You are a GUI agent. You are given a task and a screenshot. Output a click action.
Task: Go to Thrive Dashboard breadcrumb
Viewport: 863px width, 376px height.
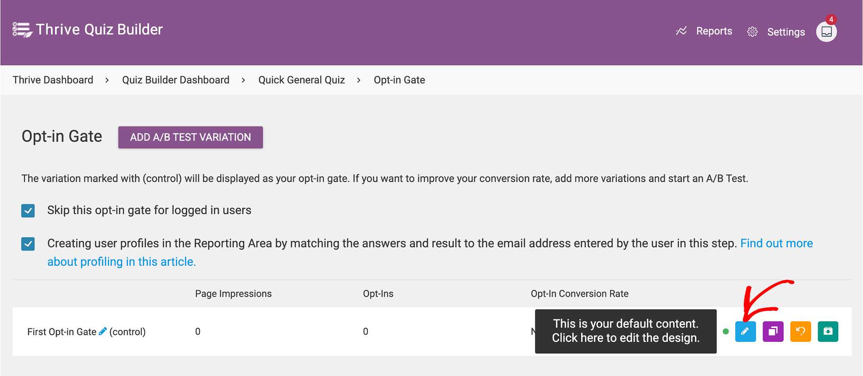coord(53,80)
